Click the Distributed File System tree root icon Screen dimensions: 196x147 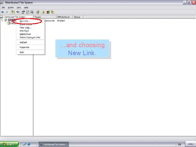(x=2, y=17)
